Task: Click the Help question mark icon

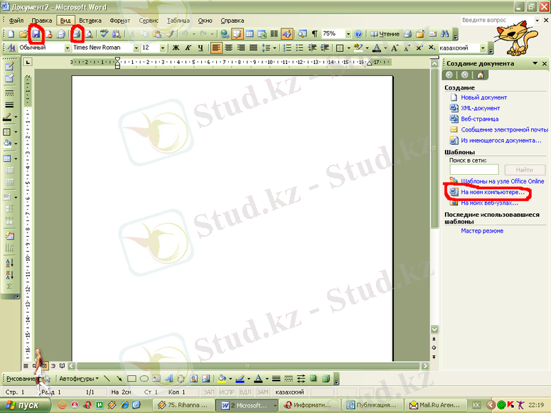Action: [358, 34]
